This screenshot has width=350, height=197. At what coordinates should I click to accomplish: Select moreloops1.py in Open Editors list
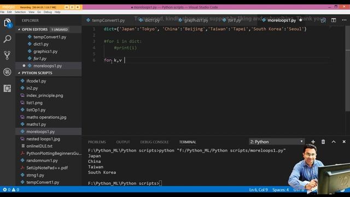pyautogui.click(x=49, y=66)
